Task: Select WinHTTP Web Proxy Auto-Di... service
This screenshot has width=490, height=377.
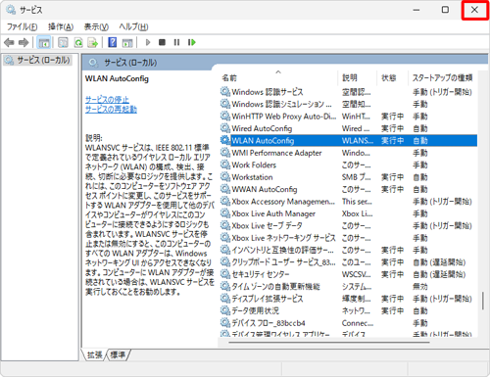Action: [284, 117]
